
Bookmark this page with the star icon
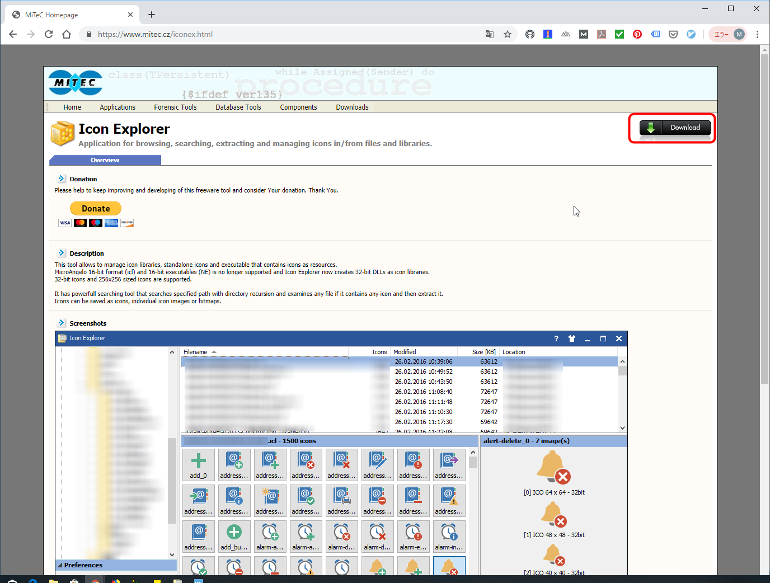coord(508,34)
